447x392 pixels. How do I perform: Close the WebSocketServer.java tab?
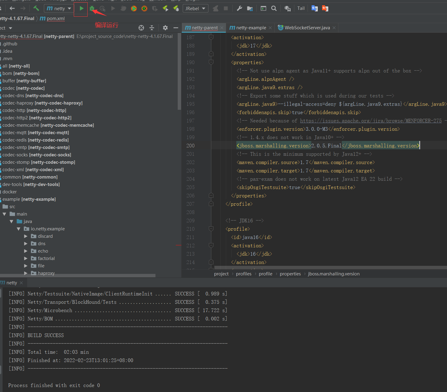(334, 28)
